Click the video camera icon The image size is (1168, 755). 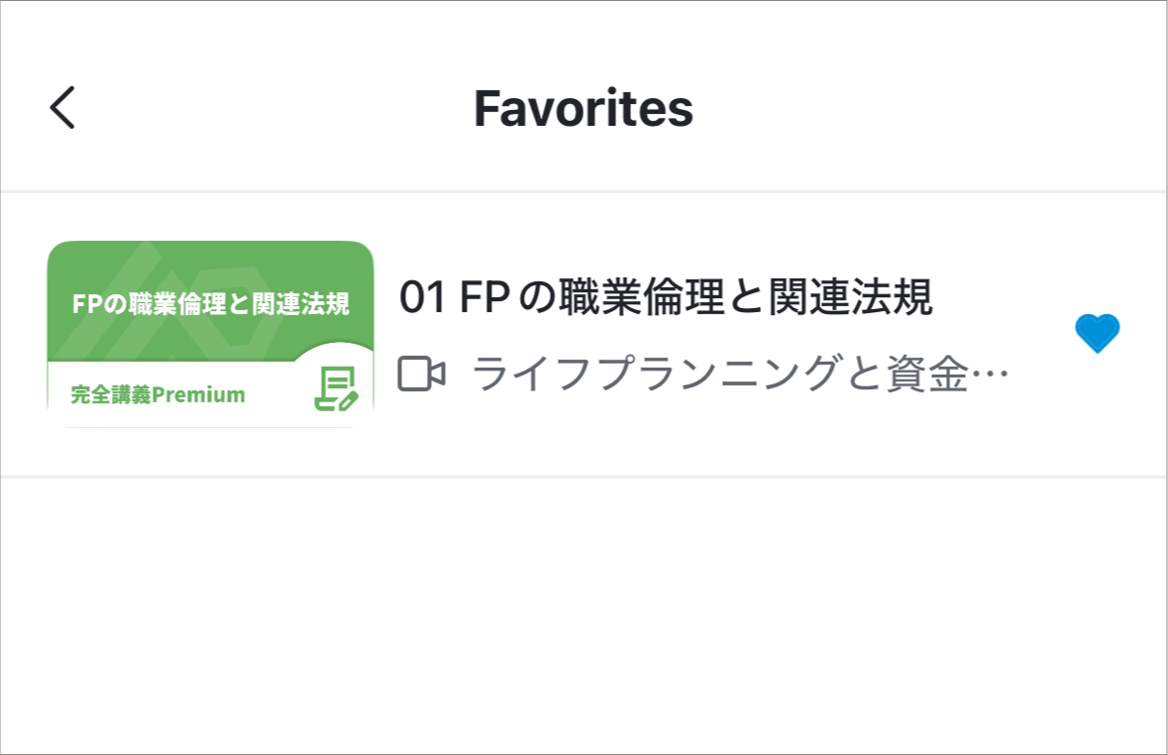point(422,374)
